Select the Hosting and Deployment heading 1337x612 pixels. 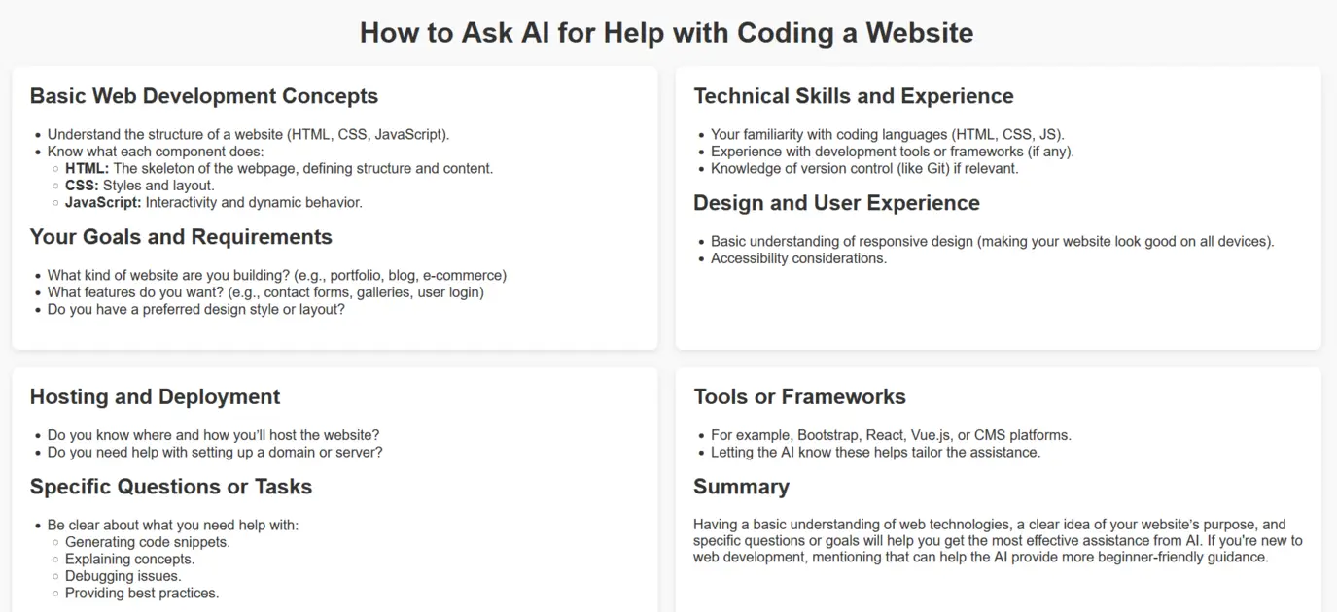click(x=155, y=396)
